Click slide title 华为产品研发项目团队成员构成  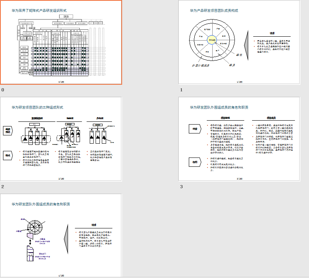214,11
